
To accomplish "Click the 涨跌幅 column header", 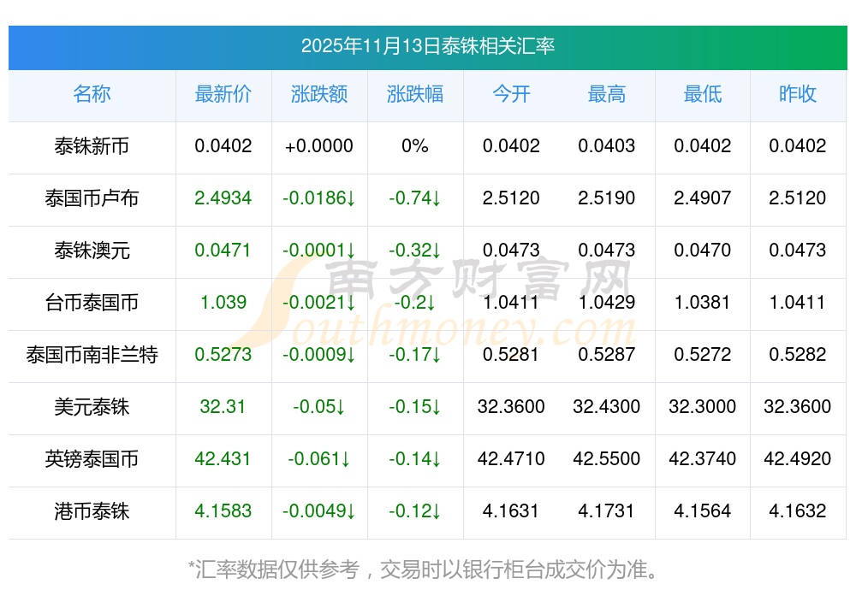I will pos(415,94).
